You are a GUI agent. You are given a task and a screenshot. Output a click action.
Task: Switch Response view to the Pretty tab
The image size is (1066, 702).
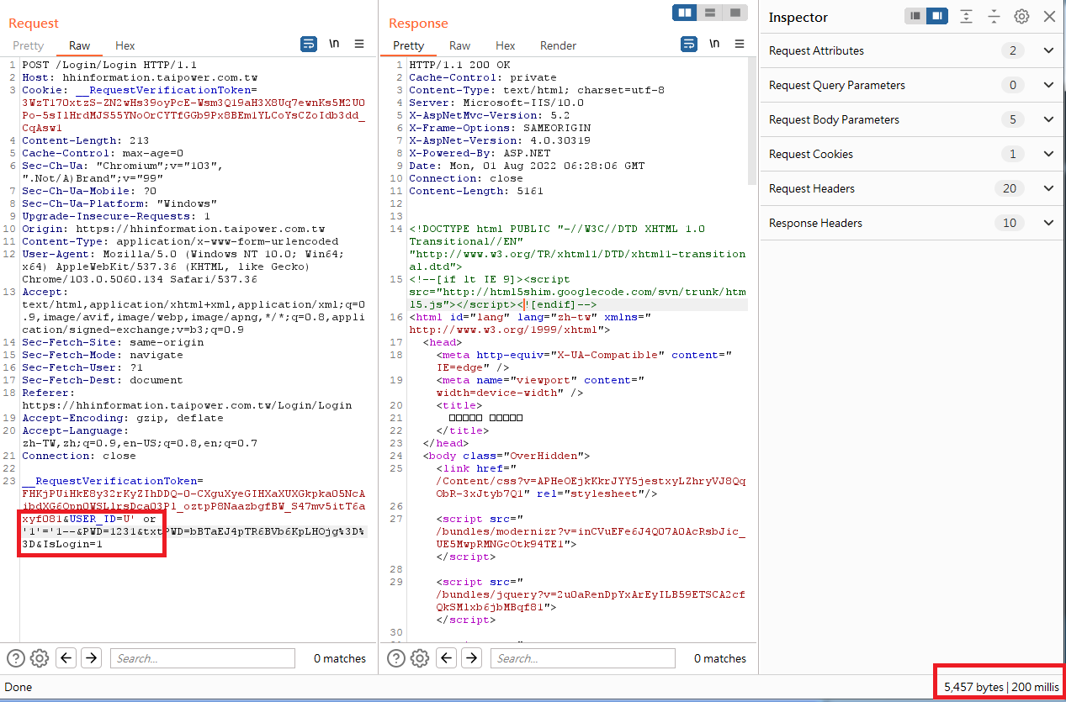click(408, 45)
